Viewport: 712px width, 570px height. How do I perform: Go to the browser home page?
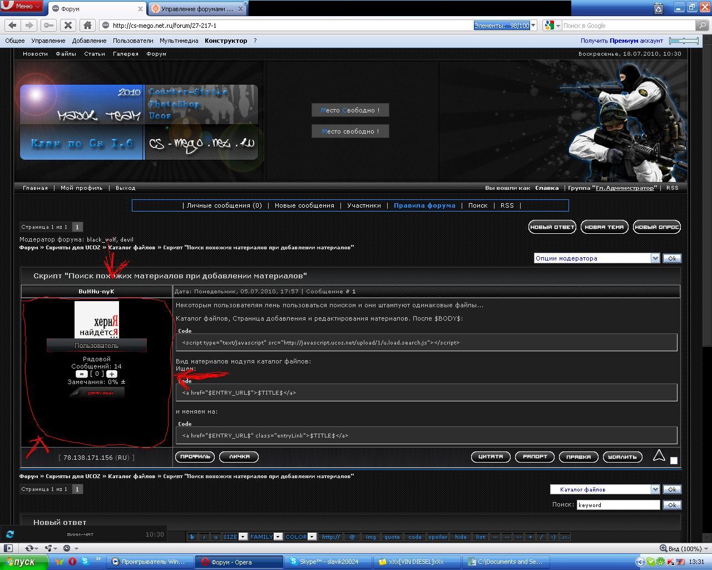[87, 25]
